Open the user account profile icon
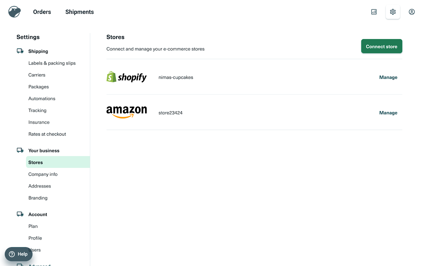Image resolution: width=426 pixels, height=266 pixels. click(412, 12)
